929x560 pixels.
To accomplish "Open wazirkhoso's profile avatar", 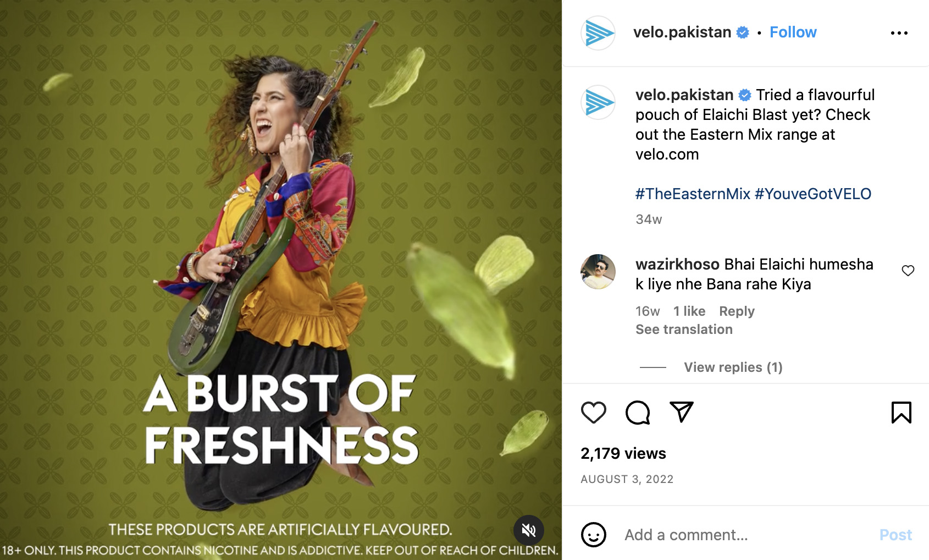I will point(598,272).
